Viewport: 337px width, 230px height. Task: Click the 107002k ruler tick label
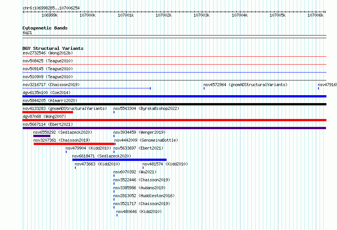point(164,15)
